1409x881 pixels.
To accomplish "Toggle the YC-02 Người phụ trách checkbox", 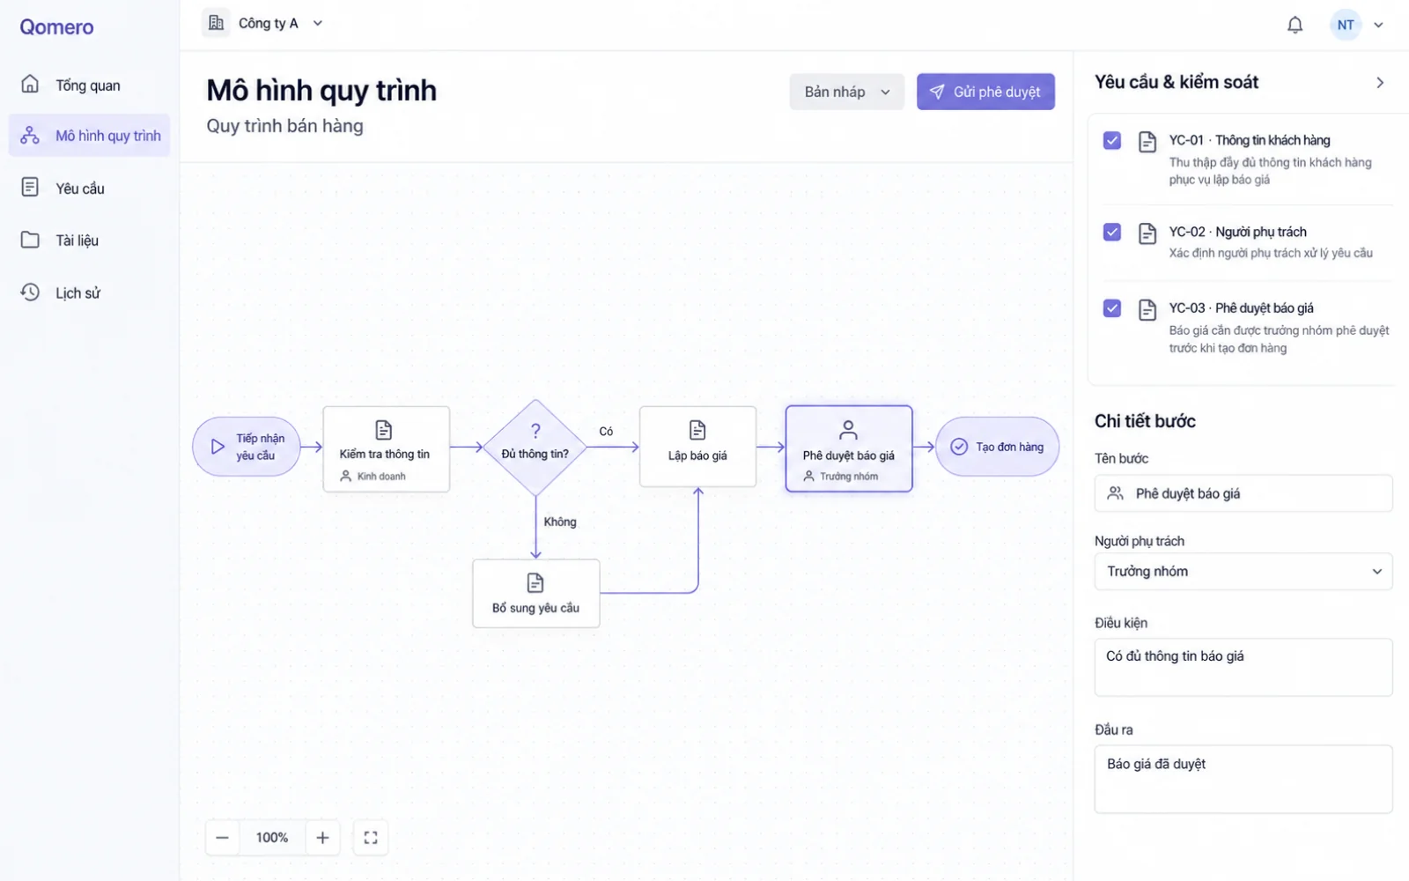I will (x=1112, y=232).
